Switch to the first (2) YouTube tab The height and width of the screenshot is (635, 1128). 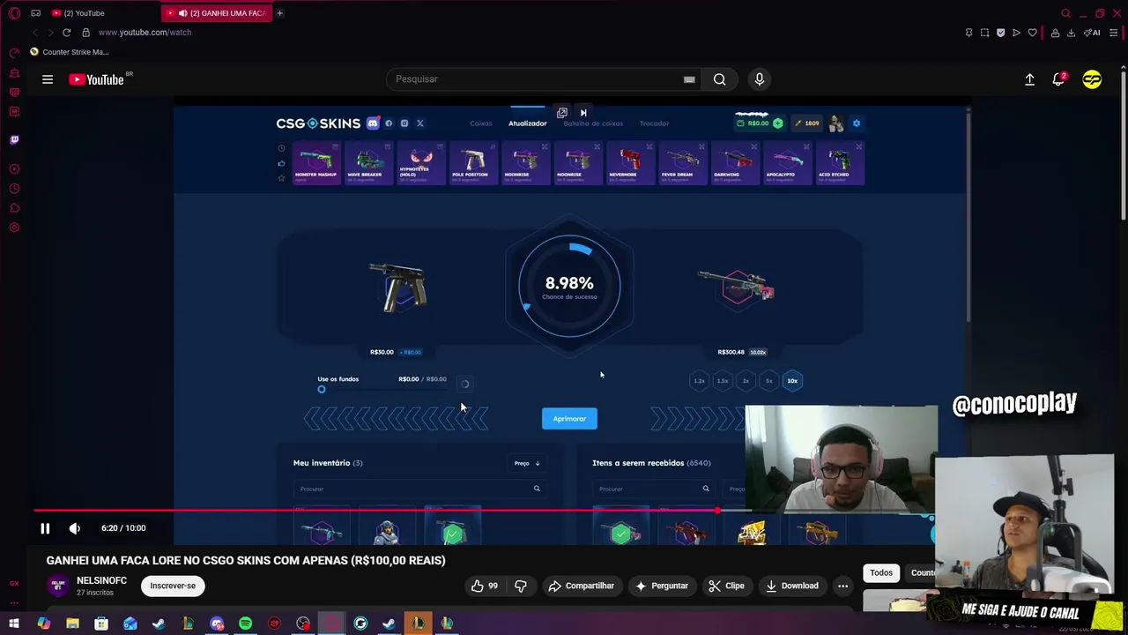click(x=84, y=13)
